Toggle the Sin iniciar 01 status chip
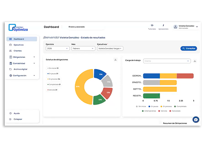206x148 pixels. pos(53,68)
